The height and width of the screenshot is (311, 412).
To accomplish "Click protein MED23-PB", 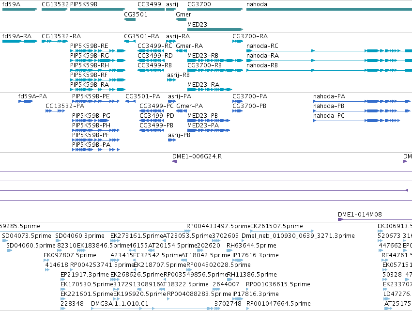I will click(x=202, y=116).
